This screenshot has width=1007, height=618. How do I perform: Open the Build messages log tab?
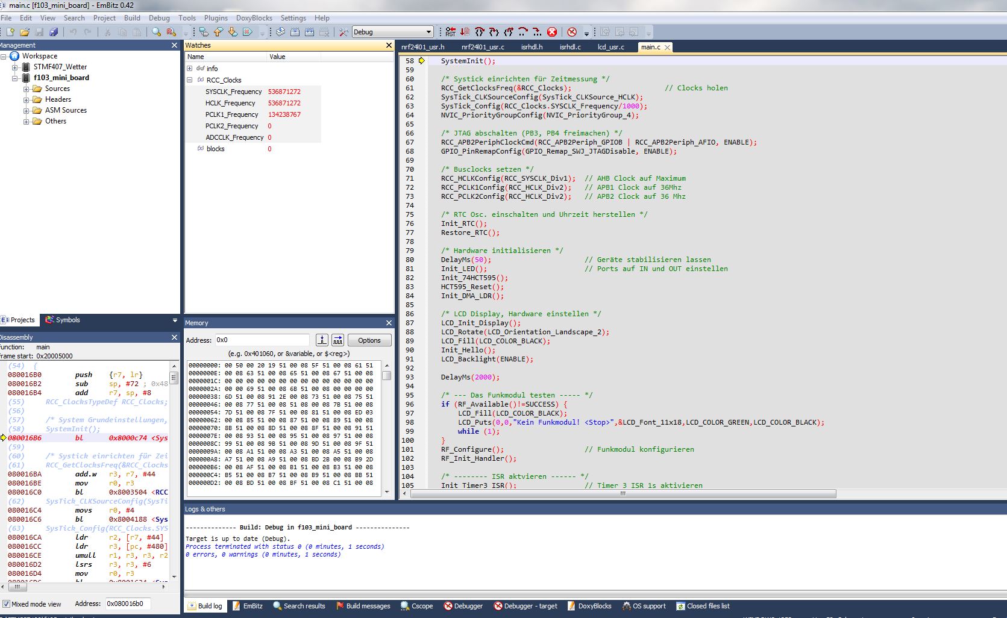(x=363, y=606)
